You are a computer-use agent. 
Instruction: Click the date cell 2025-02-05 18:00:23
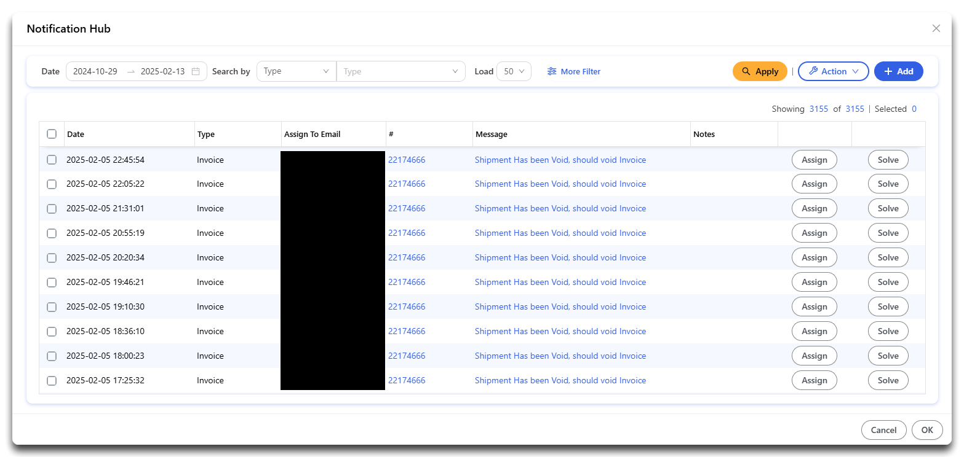pos(105,356)
